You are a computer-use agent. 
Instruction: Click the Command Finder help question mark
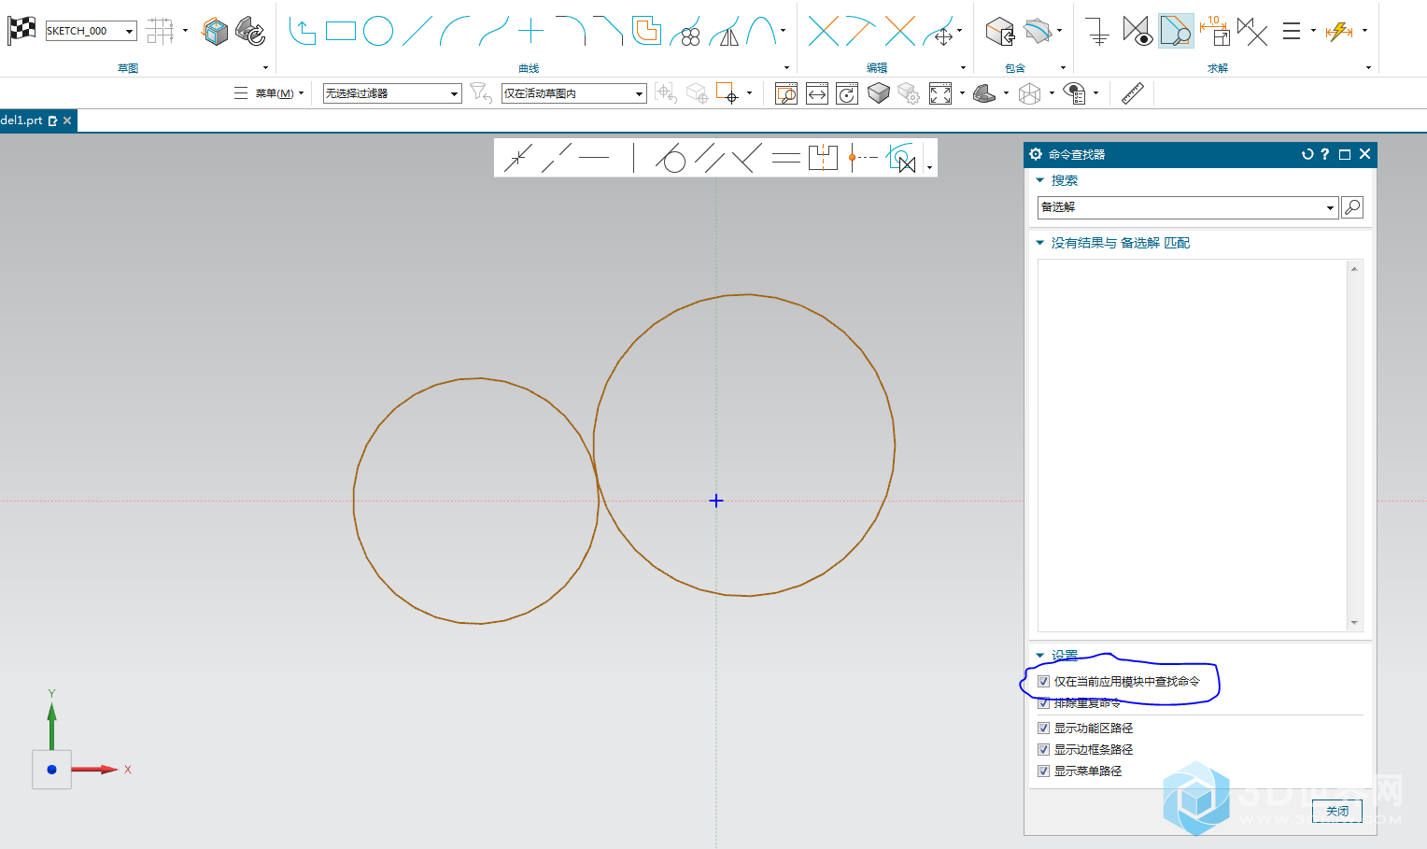click(x=1324, y=154)
